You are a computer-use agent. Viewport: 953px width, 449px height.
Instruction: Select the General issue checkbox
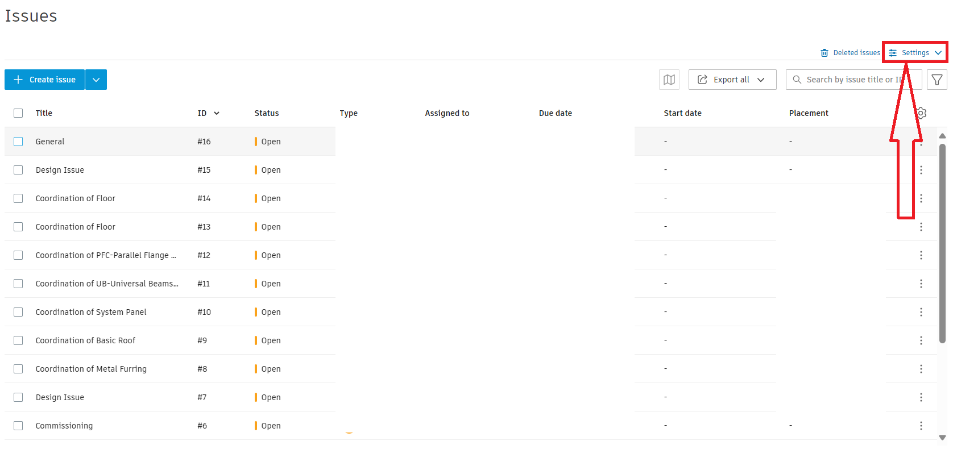point(18,142)
